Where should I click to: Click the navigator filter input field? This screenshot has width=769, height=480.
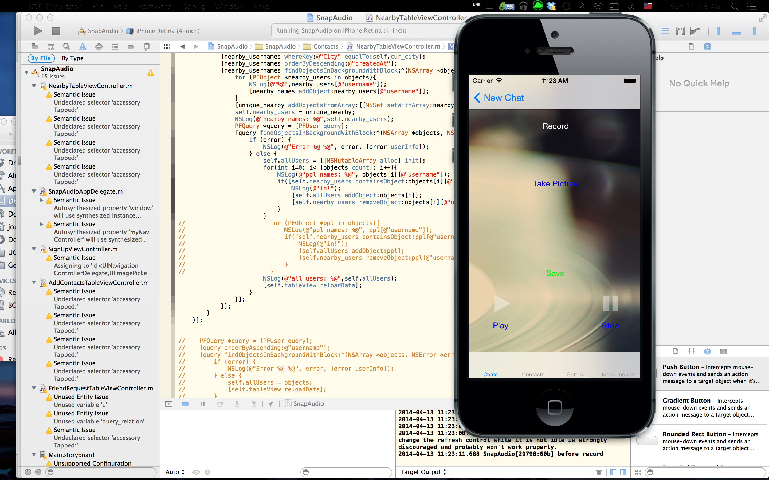coord(102,472)
